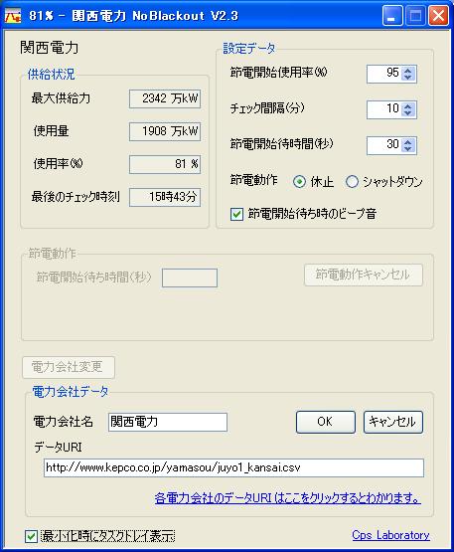Select the 休止 radio button
Image resolution: width=454 pixels, height=552 pixels.
point(299,182)
